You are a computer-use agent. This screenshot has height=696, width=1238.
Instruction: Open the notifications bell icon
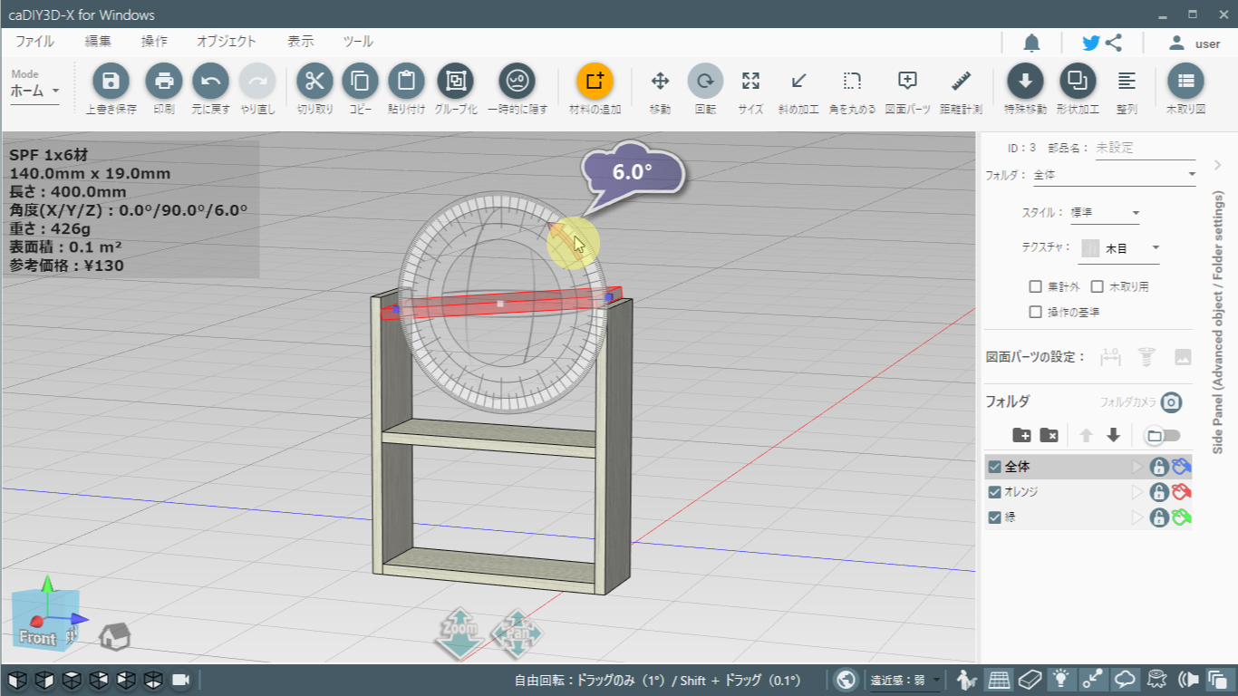(x=1031, y=43)
